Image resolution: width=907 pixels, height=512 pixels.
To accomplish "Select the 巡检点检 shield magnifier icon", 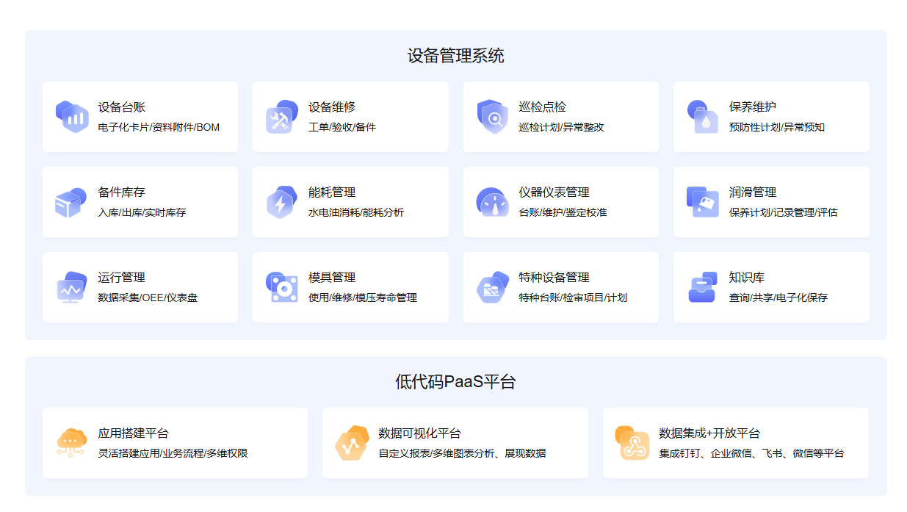I will point(492,117).
